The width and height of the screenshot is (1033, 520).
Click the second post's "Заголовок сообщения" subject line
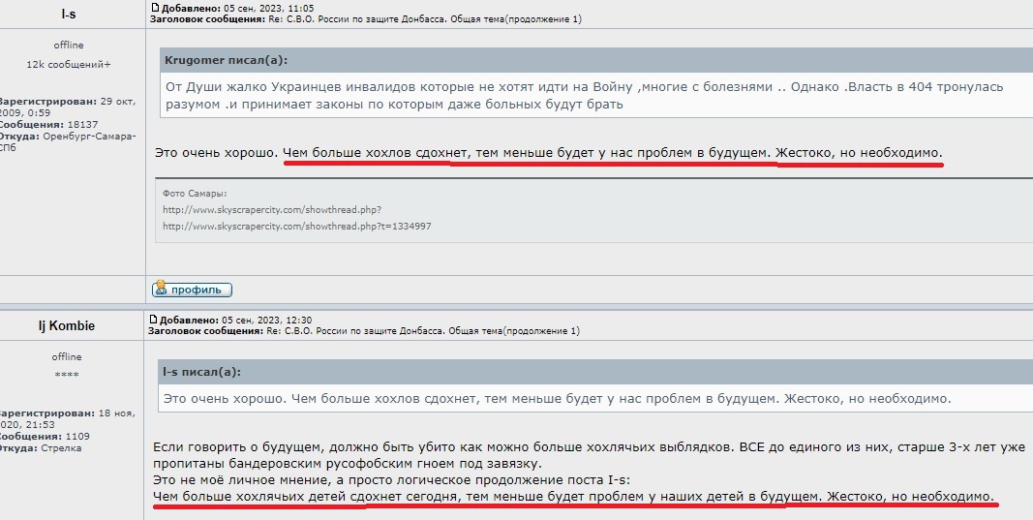(x=364, y=331)
